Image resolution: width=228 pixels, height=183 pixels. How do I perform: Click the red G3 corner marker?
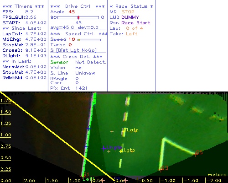(161, 170)
